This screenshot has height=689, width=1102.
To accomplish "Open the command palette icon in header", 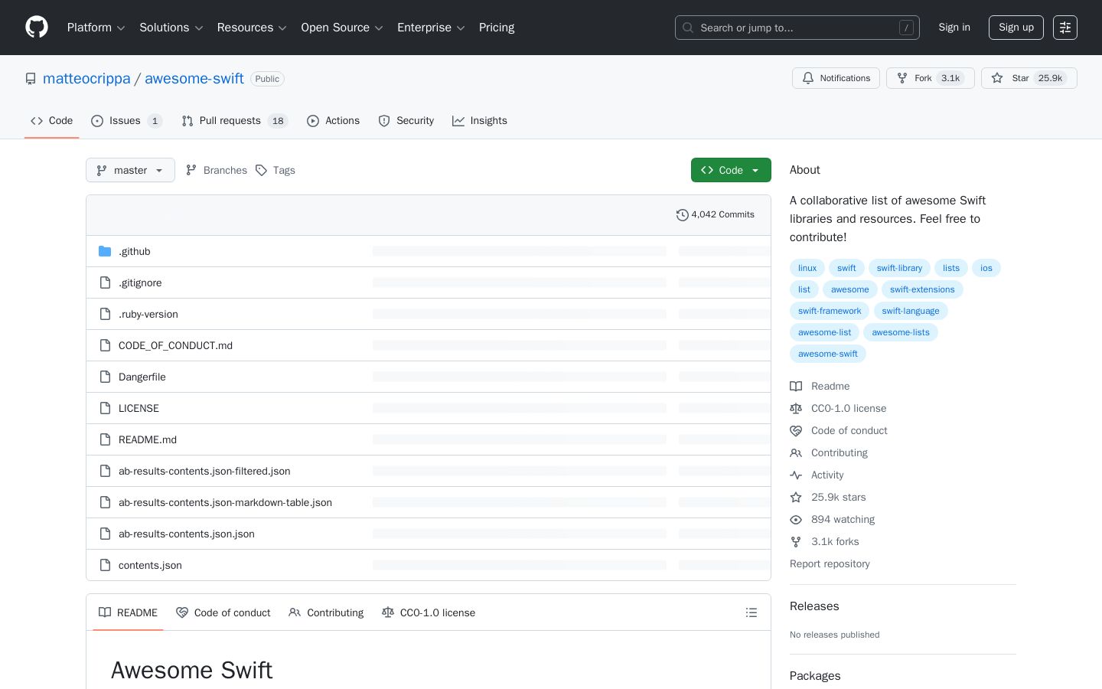I will 1065,28.
